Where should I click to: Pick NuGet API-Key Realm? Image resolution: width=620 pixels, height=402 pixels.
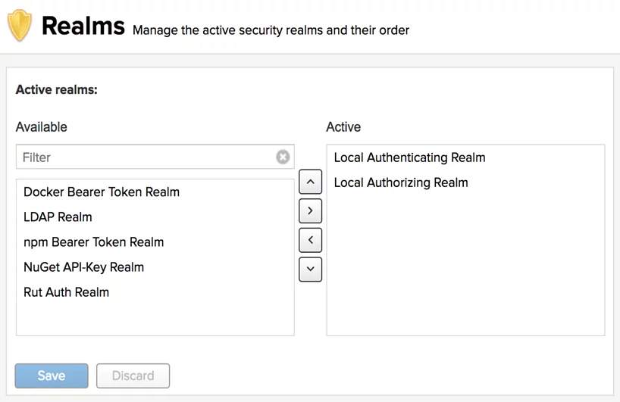83,267
